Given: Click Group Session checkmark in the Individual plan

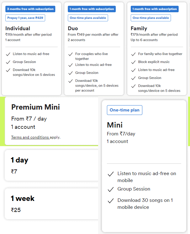Looking at the screenshot, I should point(8,62).
